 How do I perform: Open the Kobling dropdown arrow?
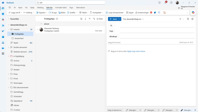(x=34, y=13)
